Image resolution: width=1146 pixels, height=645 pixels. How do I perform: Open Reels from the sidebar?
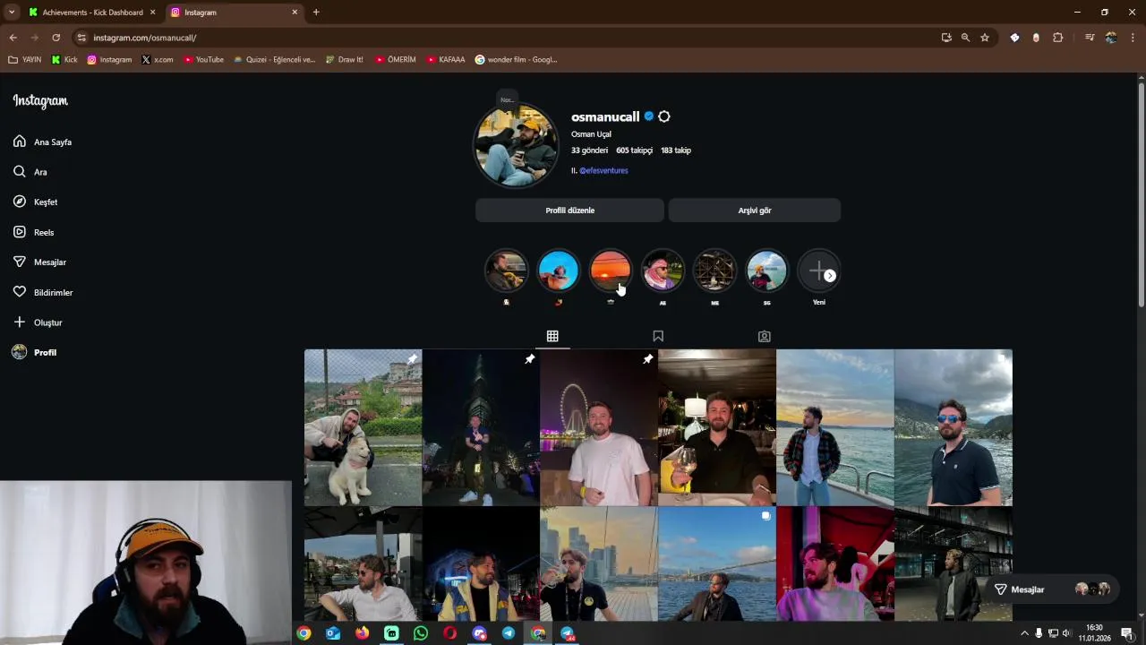pos(33,232)
